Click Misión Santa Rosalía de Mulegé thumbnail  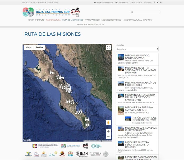(121, 84)
